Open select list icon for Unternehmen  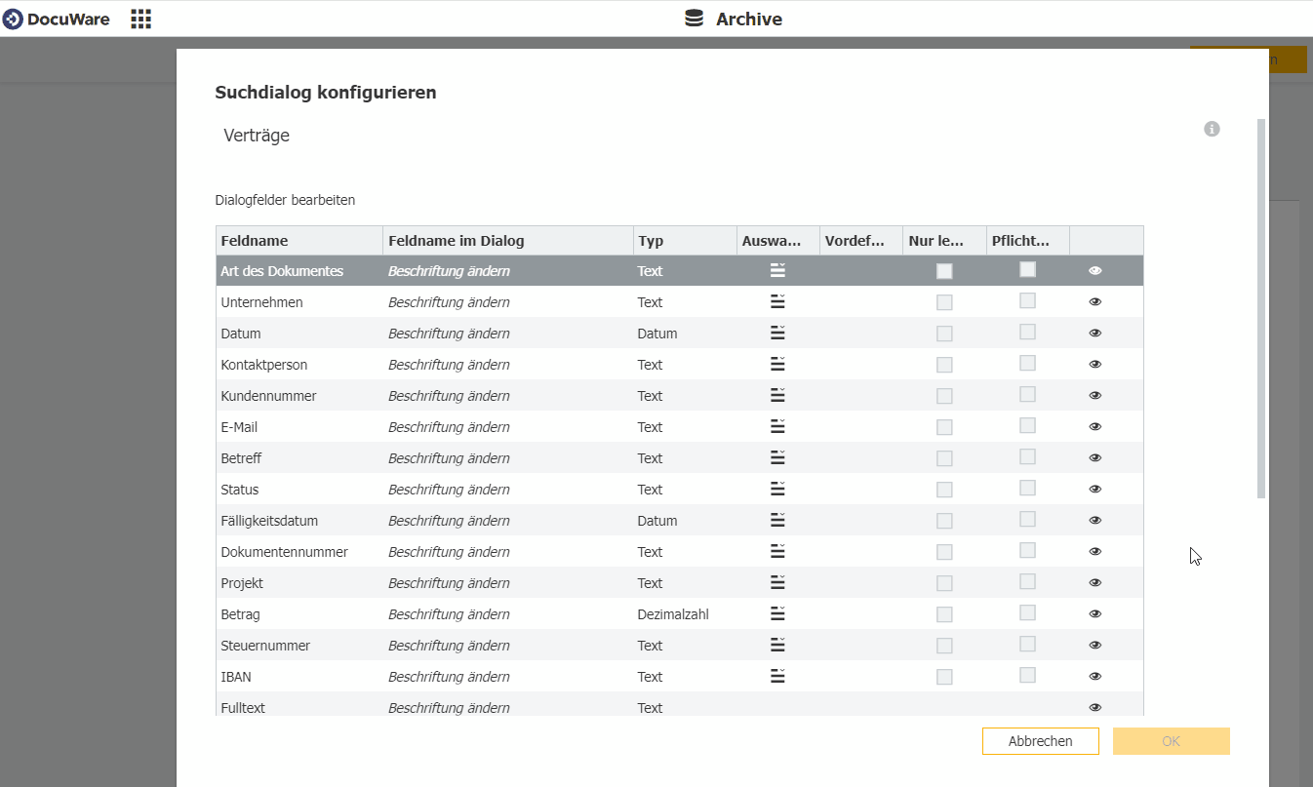[x=777, y=302]
